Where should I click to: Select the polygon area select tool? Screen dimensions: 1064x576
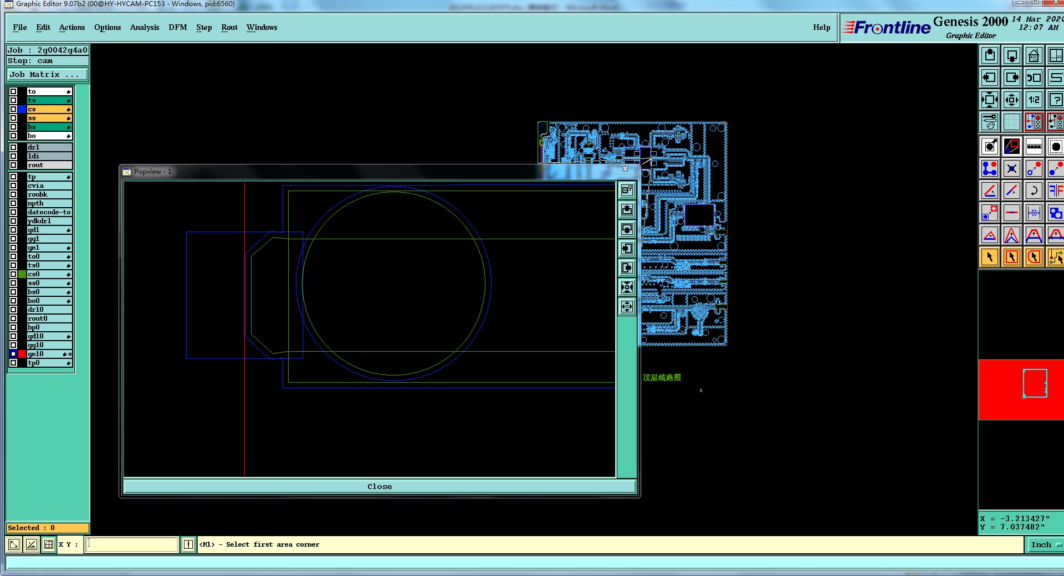1034,257
